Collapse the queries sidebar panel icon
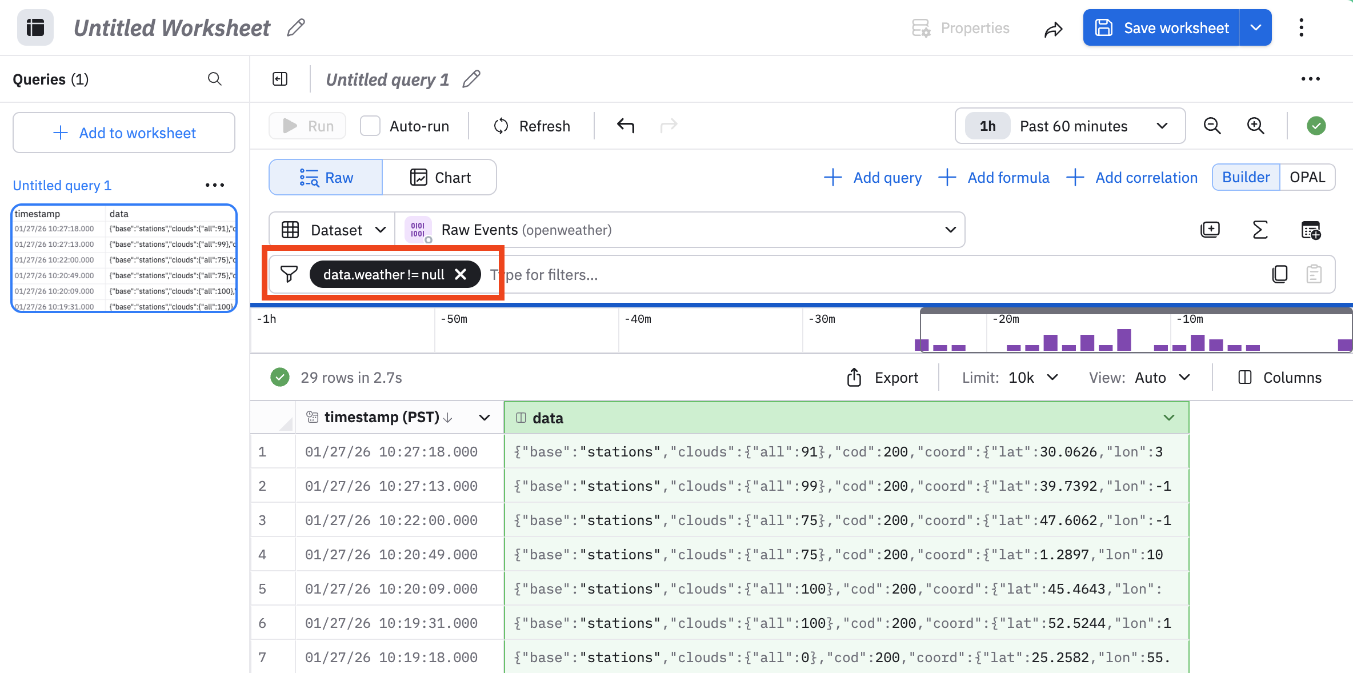The width and height of the screenshot is (1353, 673). tap(280, 79)
